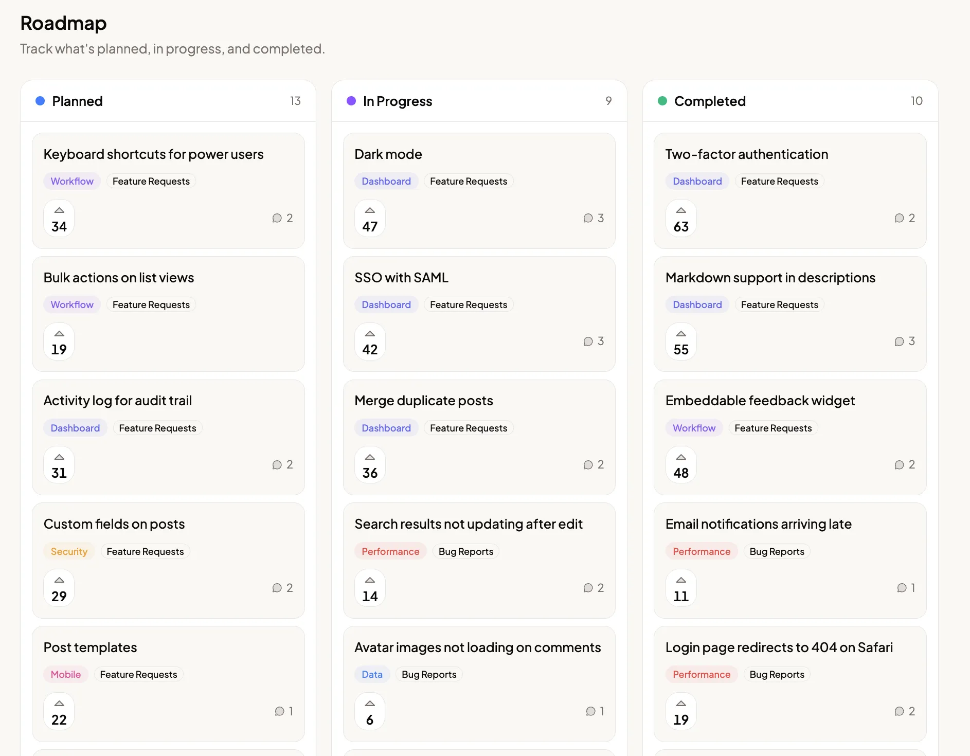Upvote Keyboard shortcuts for power users
970x756 pixels.
coord(59,218)
